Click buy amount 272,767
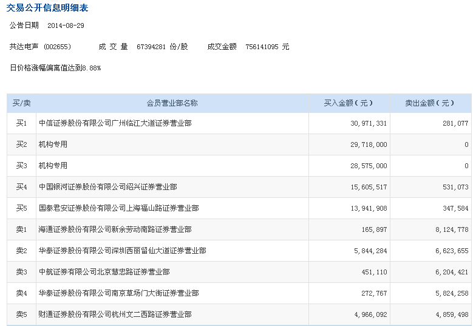This screenshot has height=326, width=473. (374, 293)
